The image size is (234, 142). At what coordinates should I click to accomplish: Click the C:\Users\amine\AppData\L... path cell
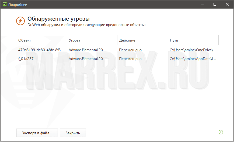tap(193, 59)
